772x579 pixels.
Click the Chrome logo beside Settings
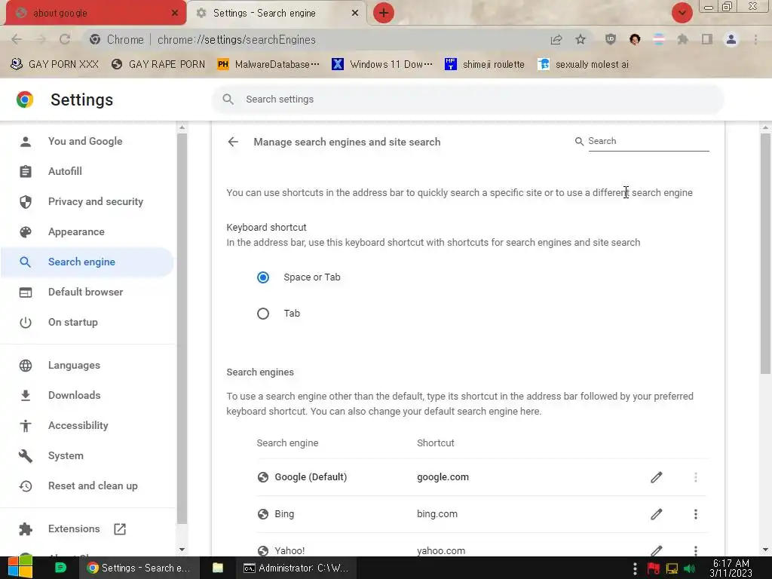25,100
